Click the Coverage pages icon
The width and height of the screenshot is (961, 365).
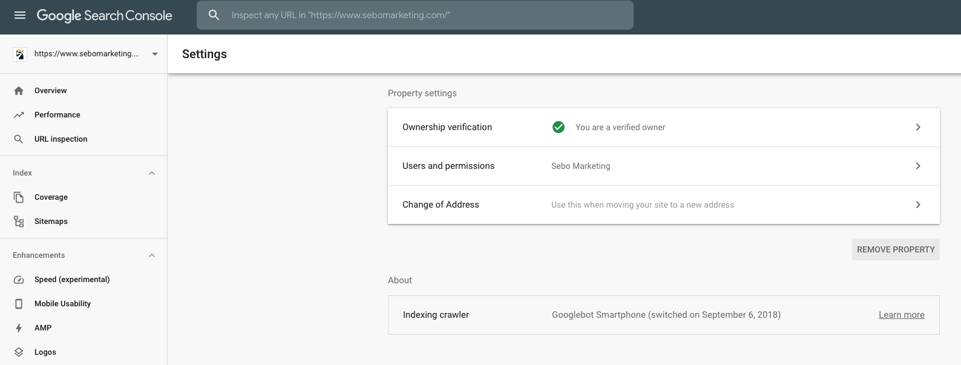[19, 197]
